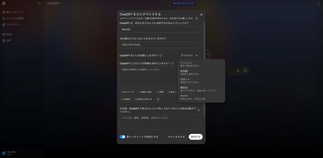Screen dimensions: 323x158
Task: Click info icon beside the その他 question
Action: coord(199,110)
